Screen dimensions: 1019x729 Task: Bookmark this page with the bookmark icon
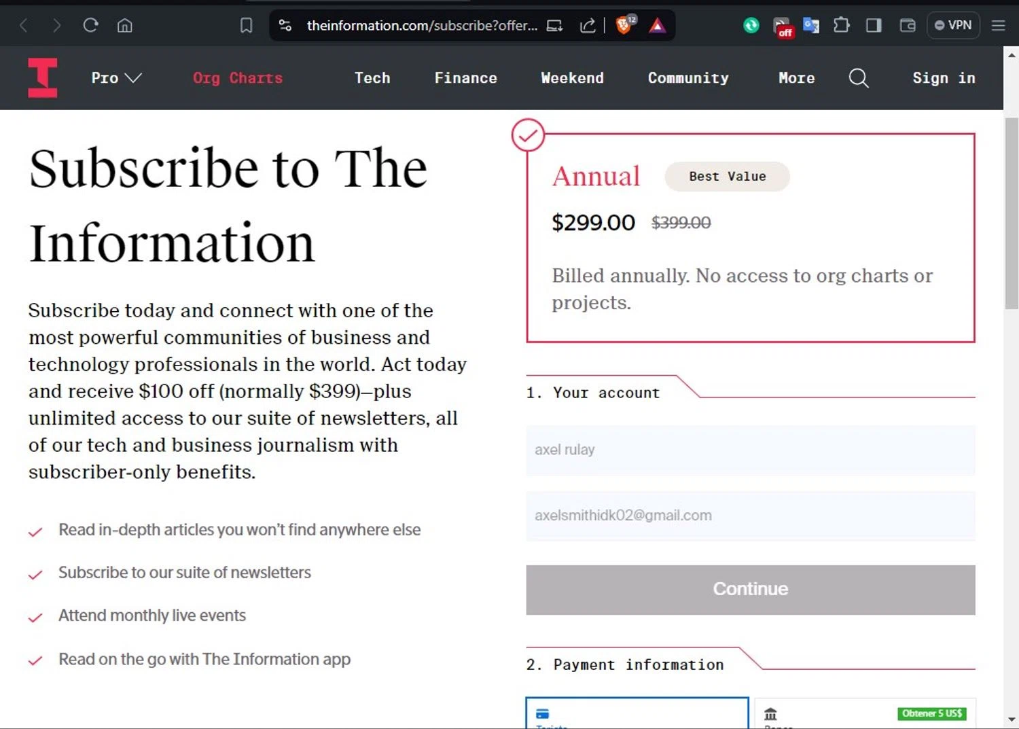(246, 26)
